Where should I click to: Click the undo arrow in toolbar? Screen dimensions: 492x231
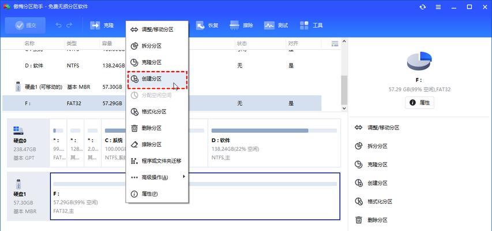(x=59, y=25)
